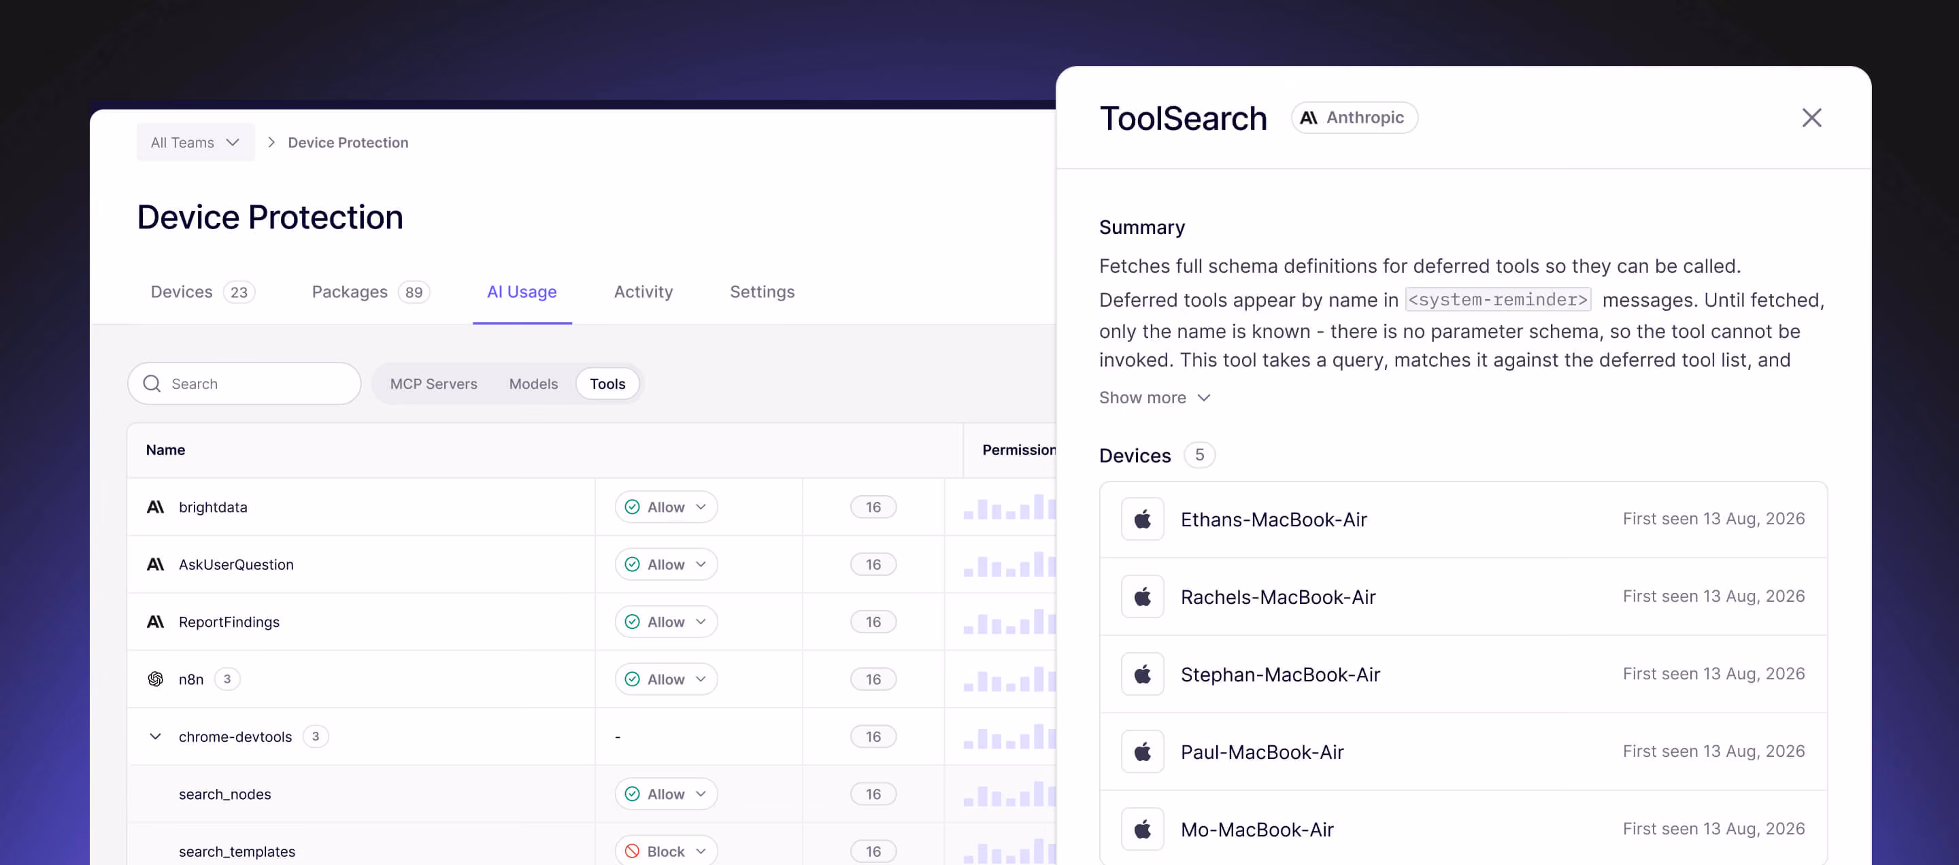Select the Tools filter

tap(607, 384)
